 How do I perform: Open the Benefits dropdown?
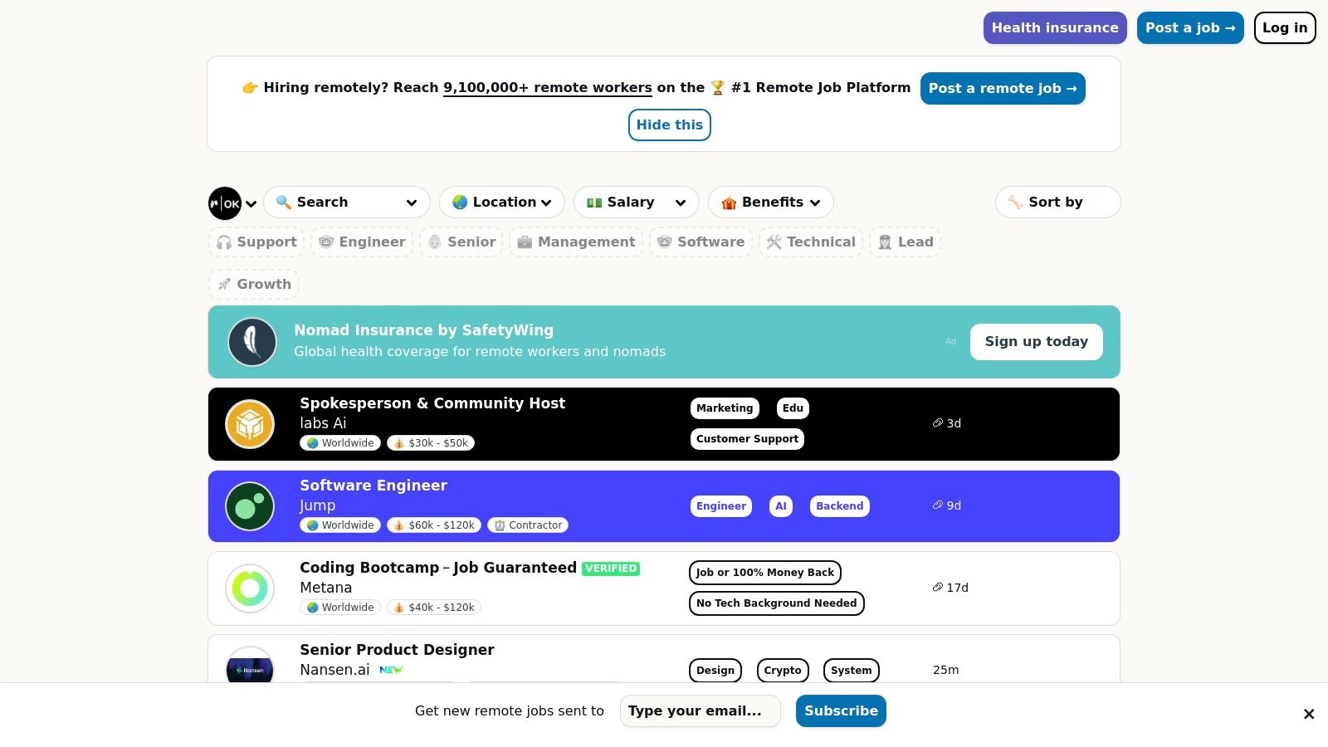[770, 203]
